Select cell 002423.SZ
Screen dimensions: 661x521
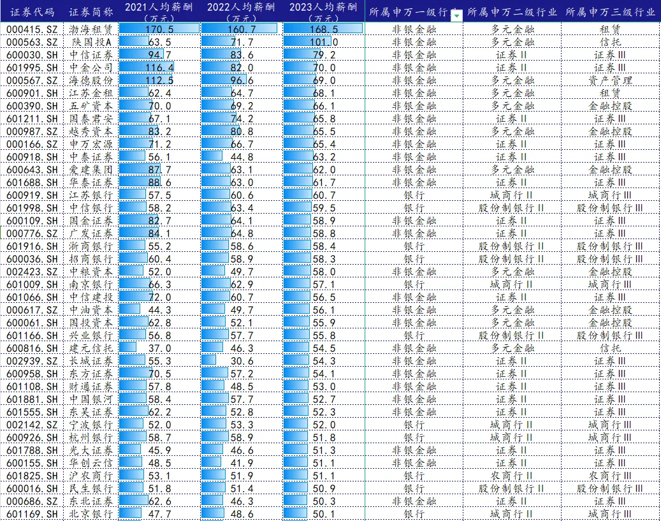pyautogui.click(x=33, y=272)
